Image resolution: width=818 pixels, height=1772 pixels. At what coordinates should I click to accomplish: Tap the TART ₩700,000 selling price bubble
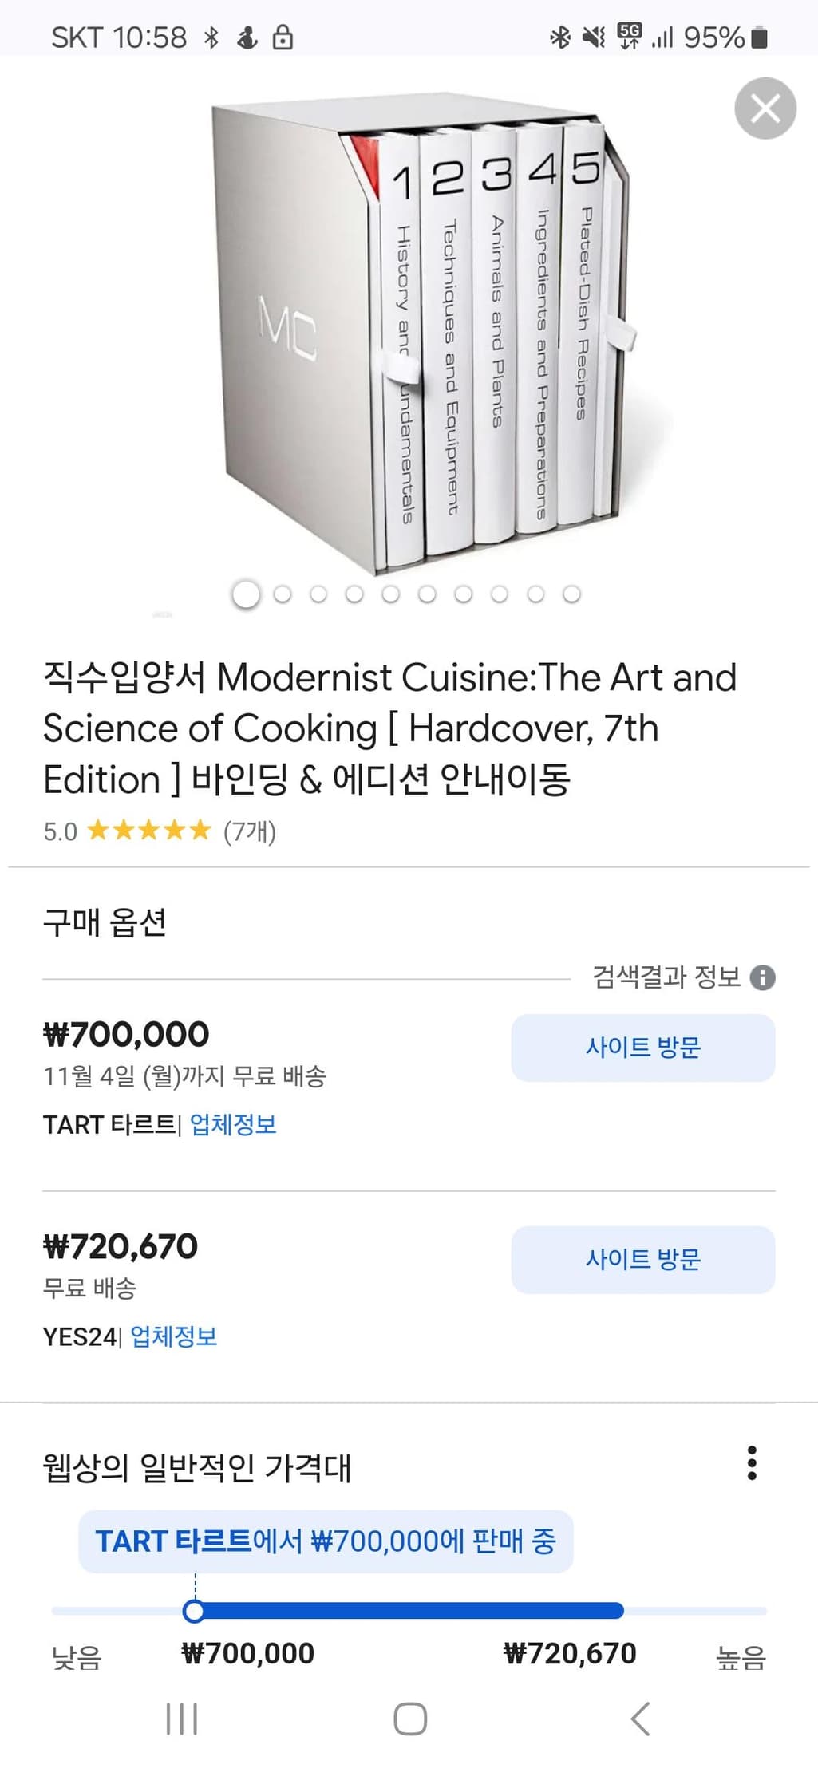pos(326,1541)
